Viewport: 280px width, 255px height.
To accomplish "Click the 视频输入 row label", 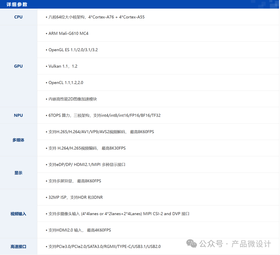I will tap(18, 214).
